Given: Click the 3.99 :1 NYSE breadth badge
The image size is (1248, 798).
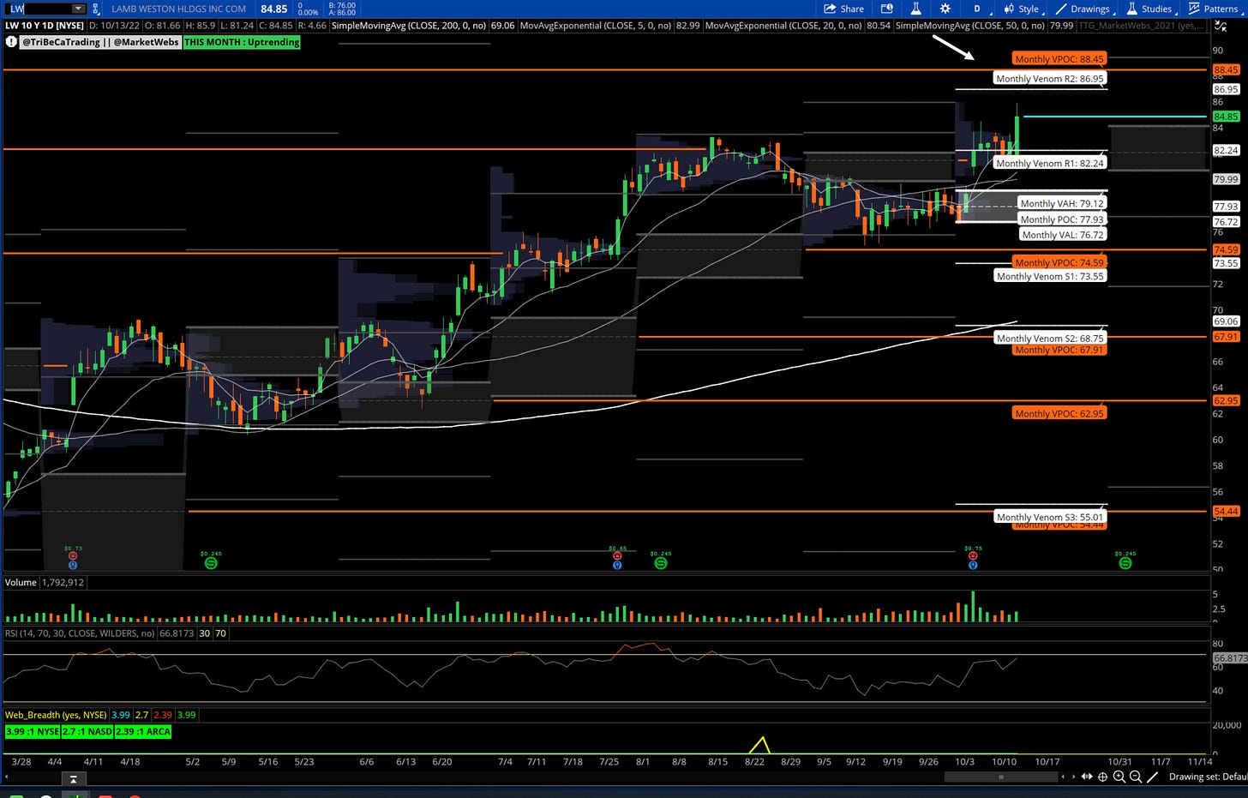Looking at the screenshot, I should [x=32, y=732].
